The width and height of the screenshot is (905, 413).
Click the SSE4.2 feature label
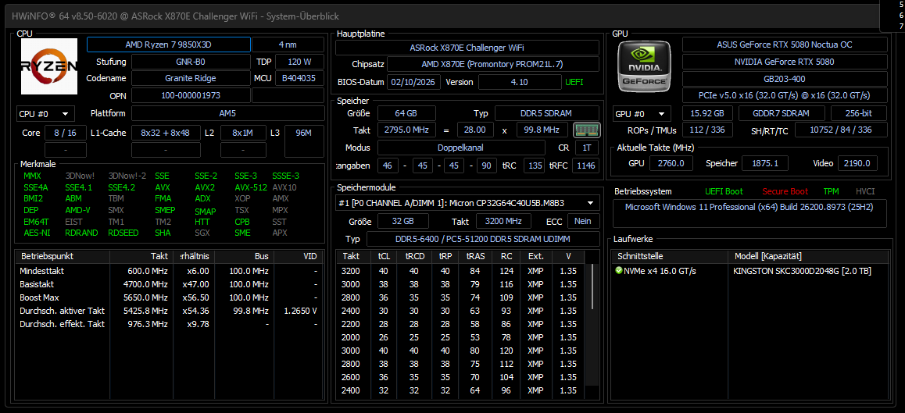(x=121, y=187)
